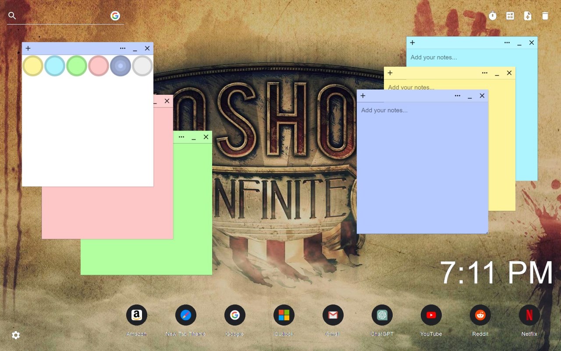Click the 7:11 PM clock
The width and height of the screenshot is (561, 351).
coord(497,273)
